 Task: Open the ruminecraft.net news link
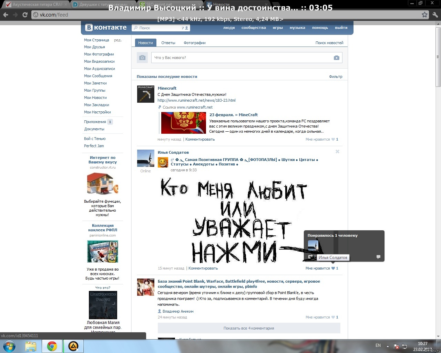[196, 100]
